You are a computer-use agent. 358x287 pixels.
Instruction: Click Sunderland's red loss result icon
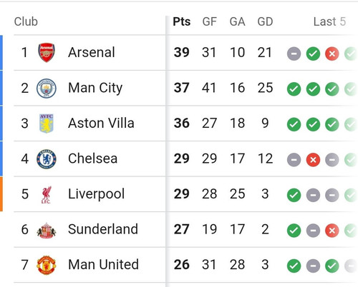click(x=332, y=231)
